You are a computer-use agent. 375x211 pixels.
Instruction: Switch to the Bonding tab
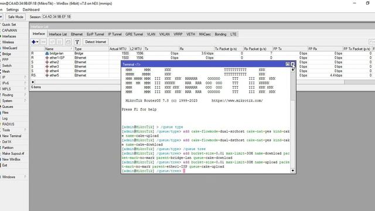coord(220,34)
